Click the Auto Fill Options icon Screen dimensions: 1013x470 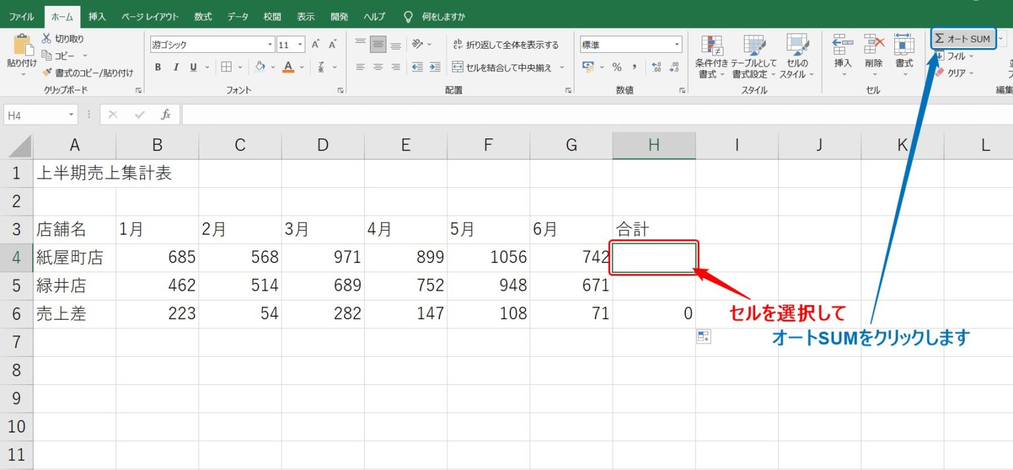[704, 338]
